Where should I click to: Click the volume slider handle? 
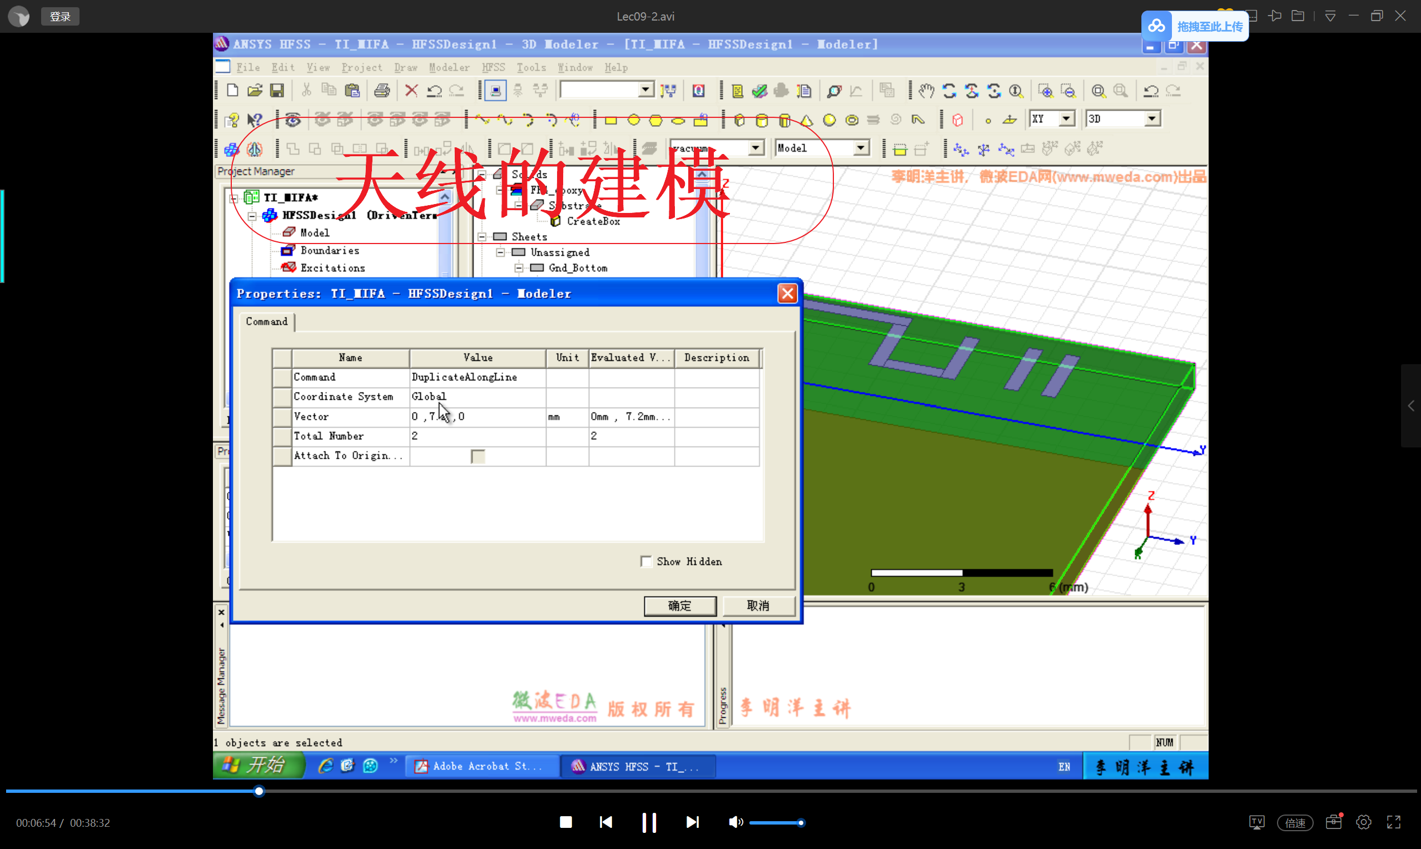click(x=801, y=823)
